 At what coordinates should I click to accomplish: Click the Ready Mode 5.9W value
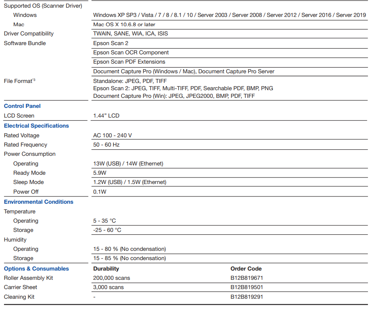pyautogui.click(x=100, y=173)
